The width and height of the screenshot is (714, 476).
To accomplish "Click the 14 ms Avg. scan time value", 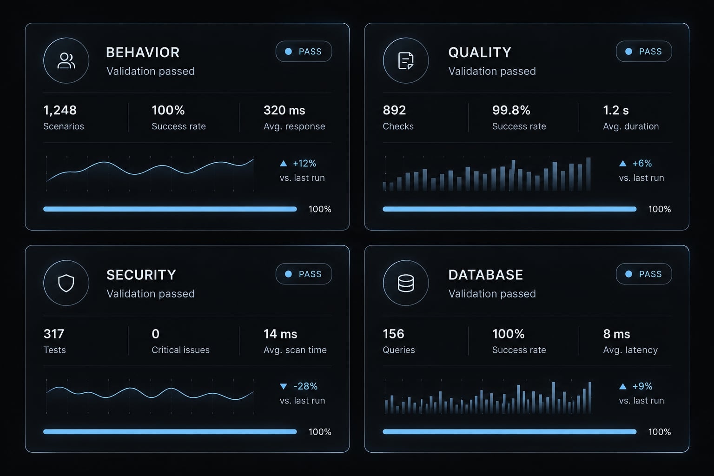I will [280, 334].
